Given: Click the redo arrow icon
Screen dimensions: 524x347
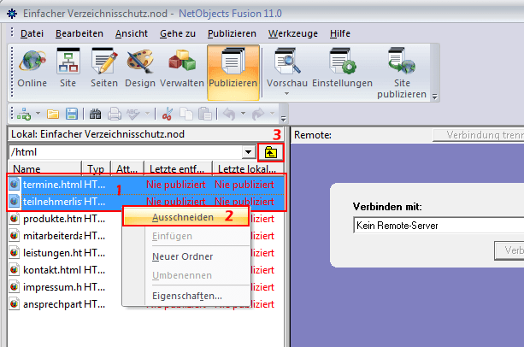Looking at the screenshot, I should [258, 115].
